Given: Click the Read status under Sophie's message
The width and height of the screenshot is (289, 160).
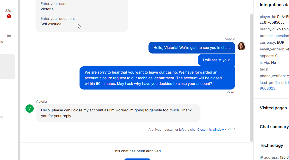Looking at the screenshot, I should [230, 92].
